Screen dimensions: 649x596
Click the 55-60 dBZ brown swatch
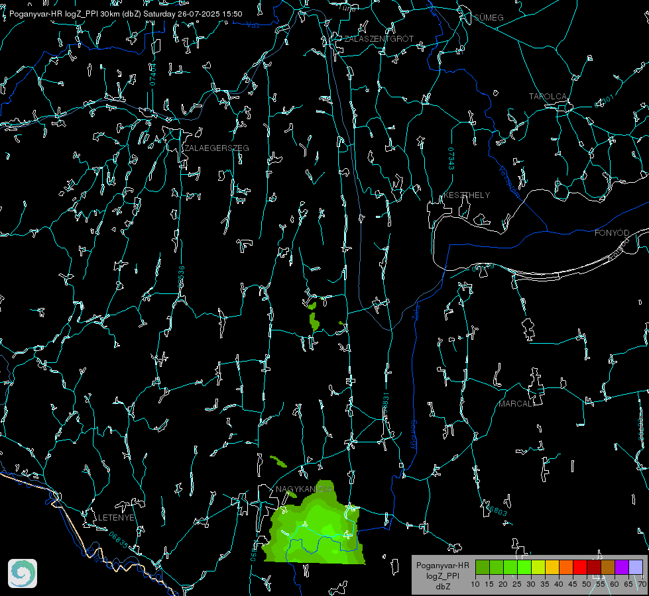pos(608,567)
